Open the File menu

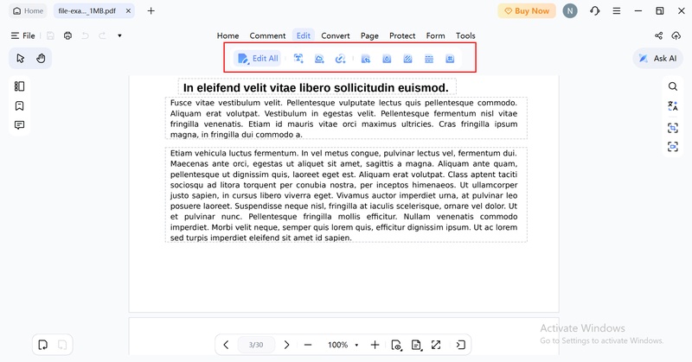click(23, 35)
